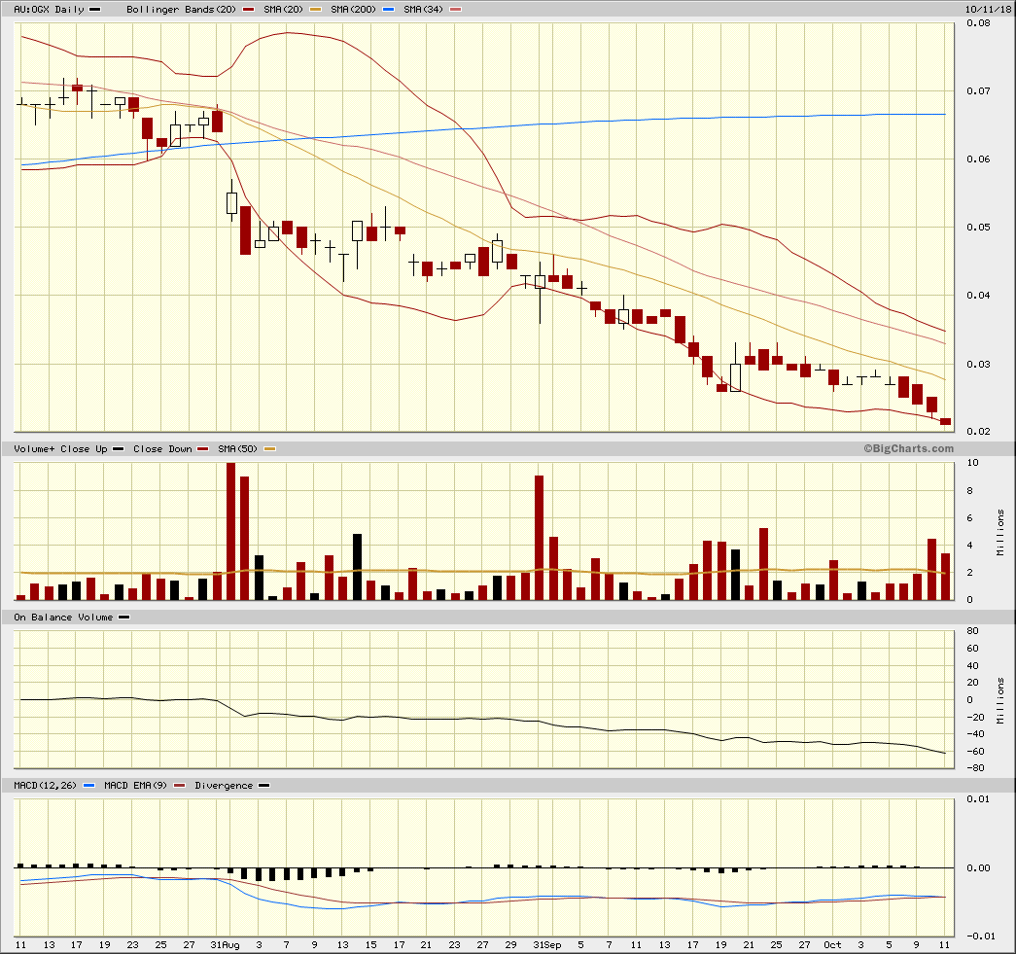The image size is (1016, 954).
Task: Select the red Close Down swatch
Action: coord(203,448)
